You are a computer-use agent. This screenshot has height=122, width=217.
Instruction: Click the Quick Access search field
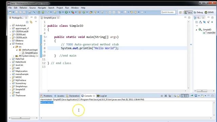168,12
